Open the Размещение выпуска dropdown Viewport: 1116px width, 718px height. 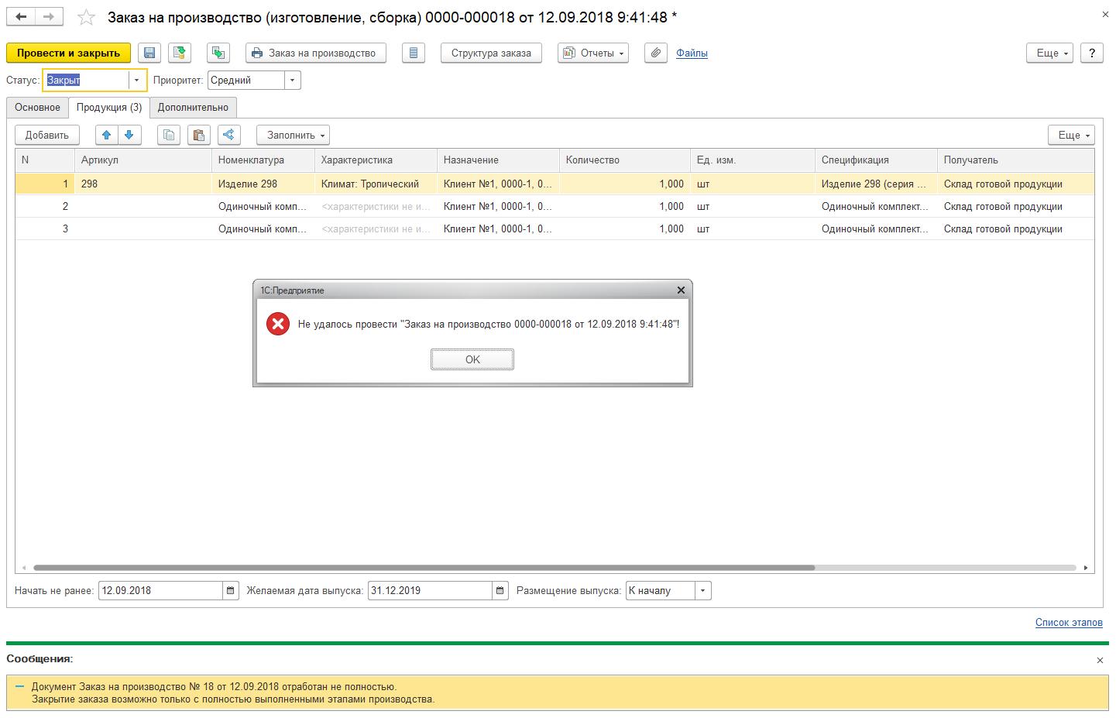click(x=702, y=590)
